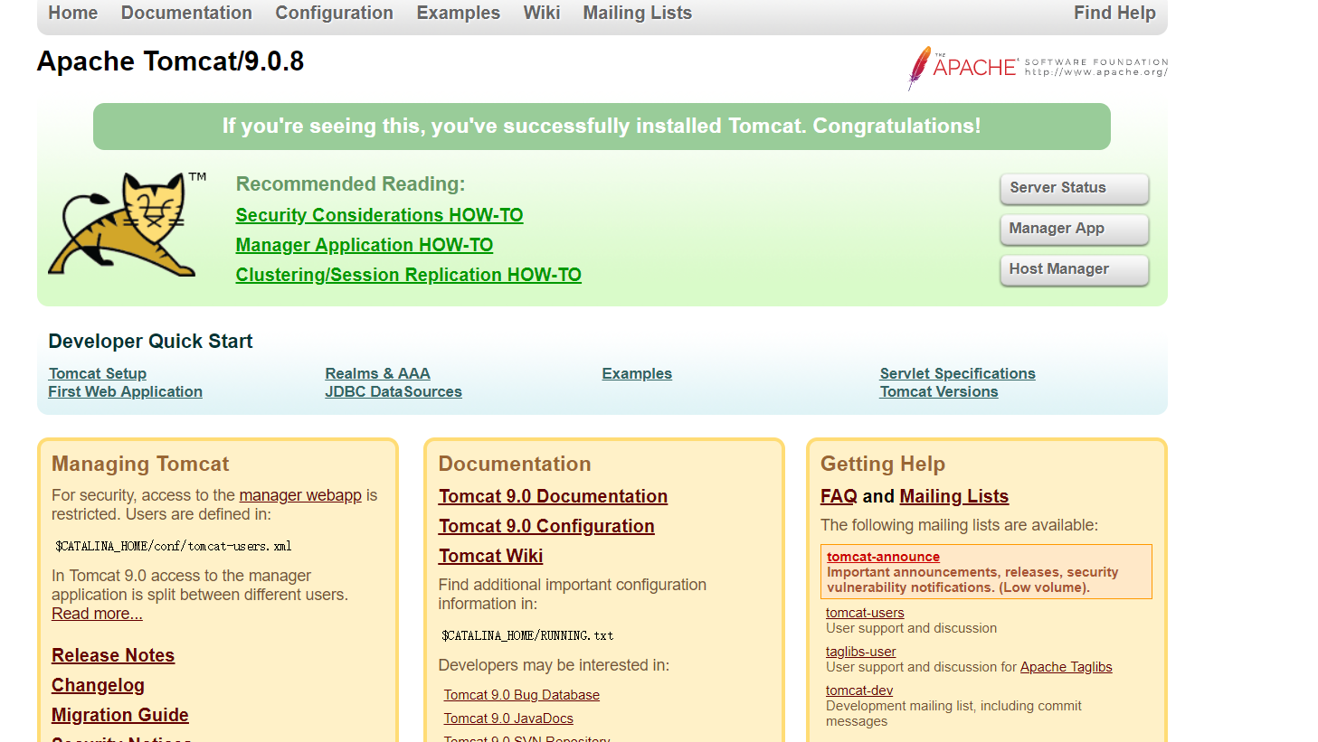Open the JDBC DataSources guide
The height and width of the screenshot is (742, 1318).
pyautogui.click(x=393, y=391)
